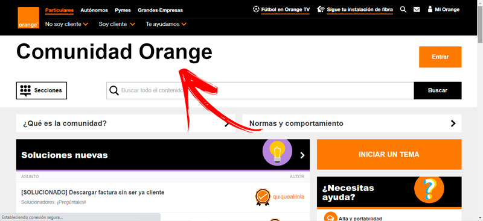Click the Entrar button
Image resolution: width=483 pixels, height=221 pixels.
440,57
